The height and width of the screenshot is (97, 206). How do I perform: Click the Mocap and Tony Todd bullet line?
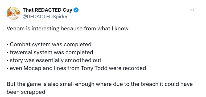pyautogui.click(x=76, y=68)
